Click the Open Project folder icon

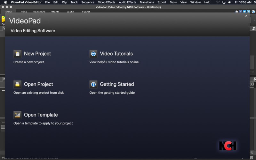[x=18, y=84]
